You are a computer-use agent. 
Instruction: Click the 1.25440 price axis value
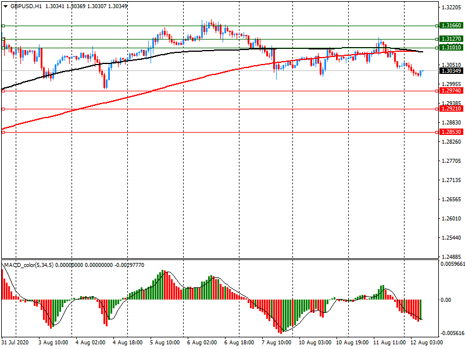(452, 238)
